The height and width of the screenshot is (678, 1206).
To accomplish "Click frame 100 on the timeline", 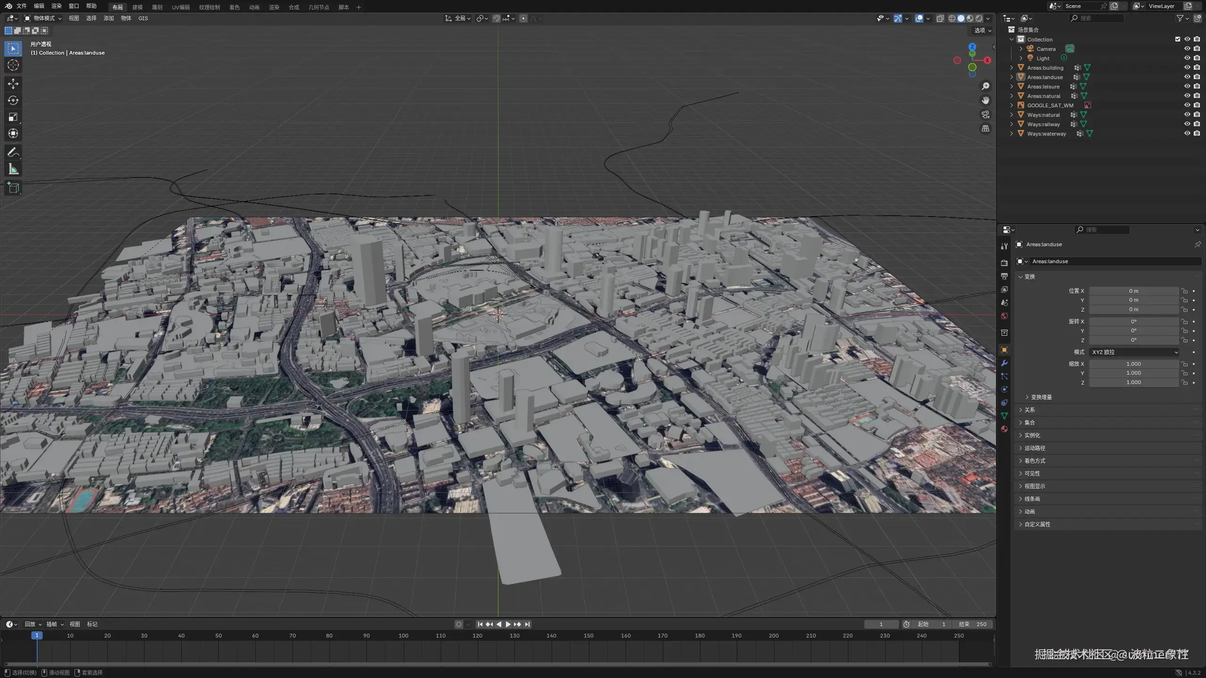I will click(403, 636).
